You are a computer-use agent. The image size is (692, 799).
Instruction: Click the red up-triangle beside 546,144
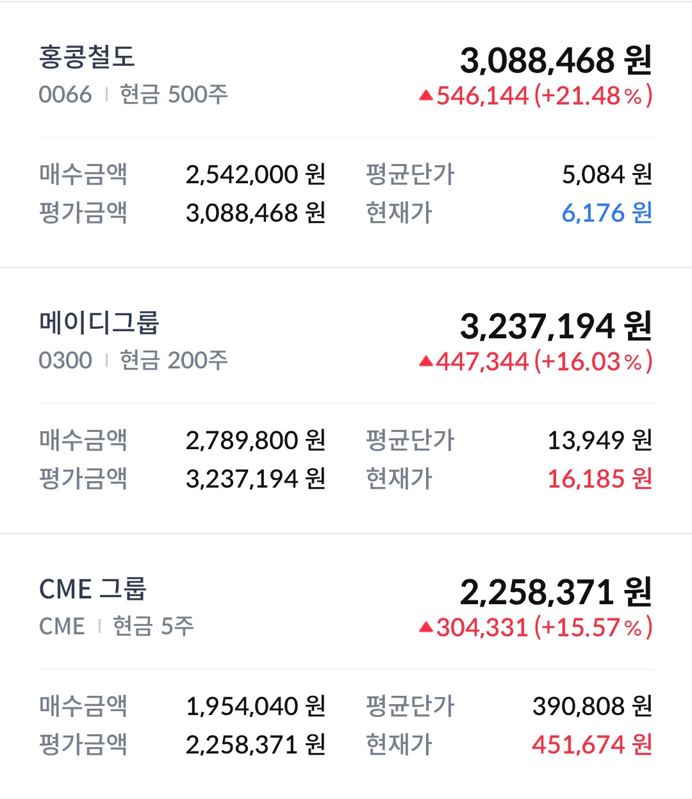click(426, 96)
